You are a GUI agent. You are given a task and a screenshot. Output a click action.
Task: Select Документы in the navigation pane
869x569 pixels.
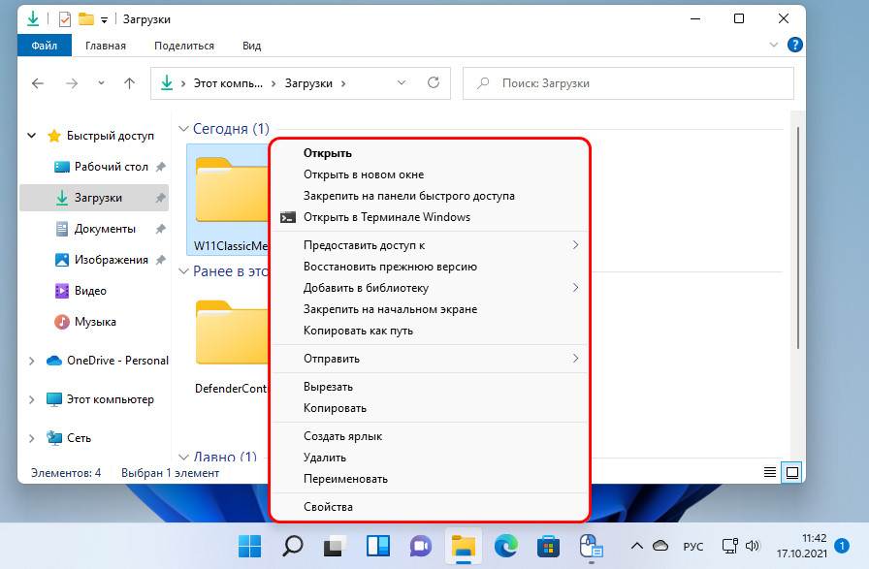[105, 229]
